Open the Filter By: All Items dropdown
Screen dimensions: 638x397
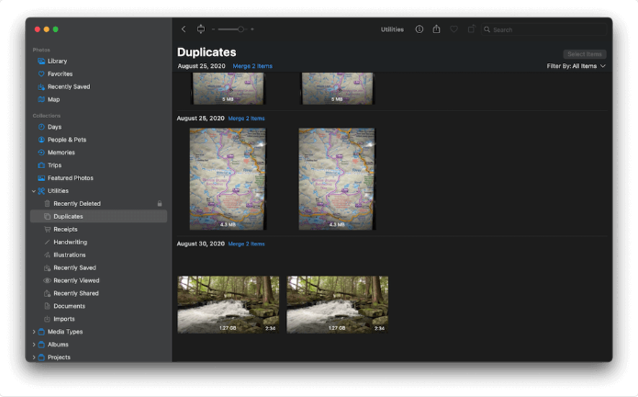tap(576, 66)
